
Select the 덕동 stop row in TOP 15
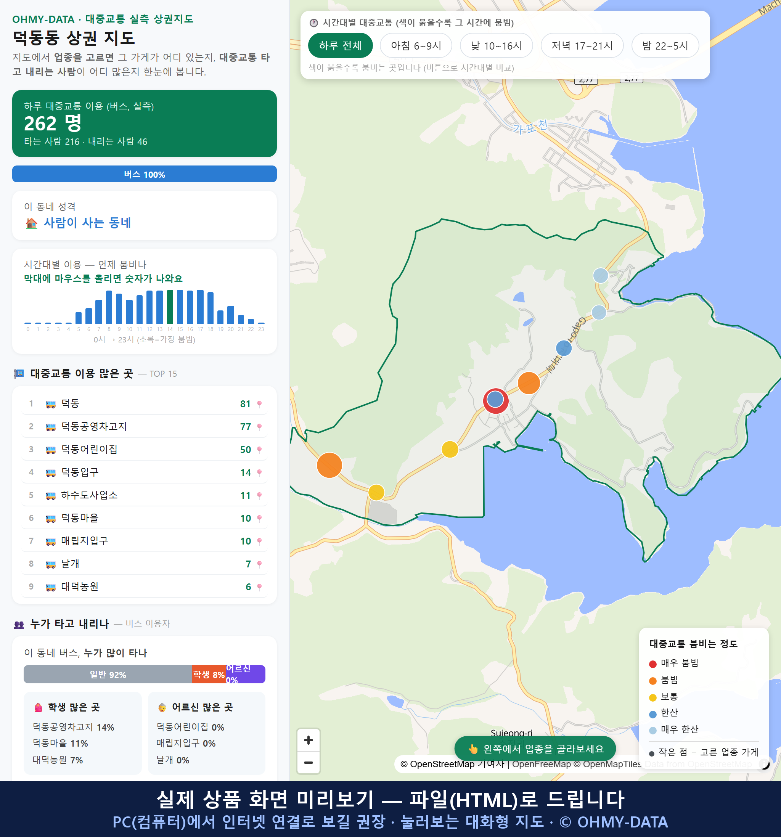point(145,404)
